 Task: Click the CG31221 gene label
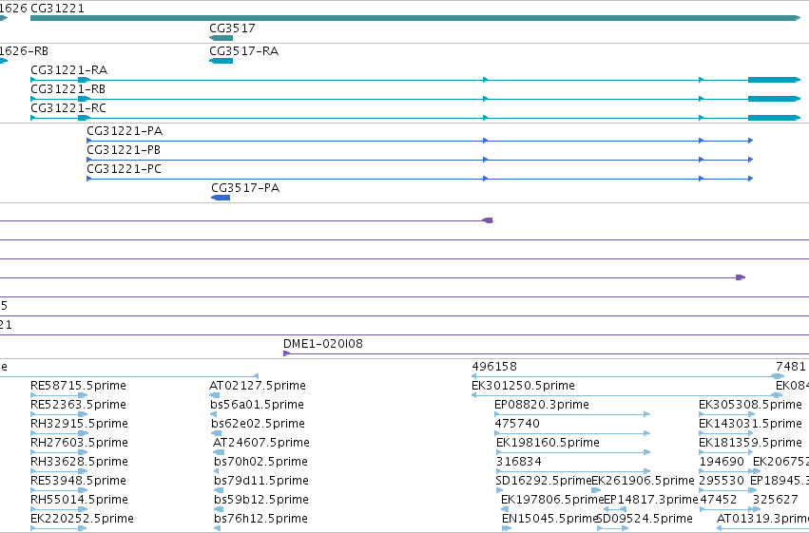tap(57, 9)
